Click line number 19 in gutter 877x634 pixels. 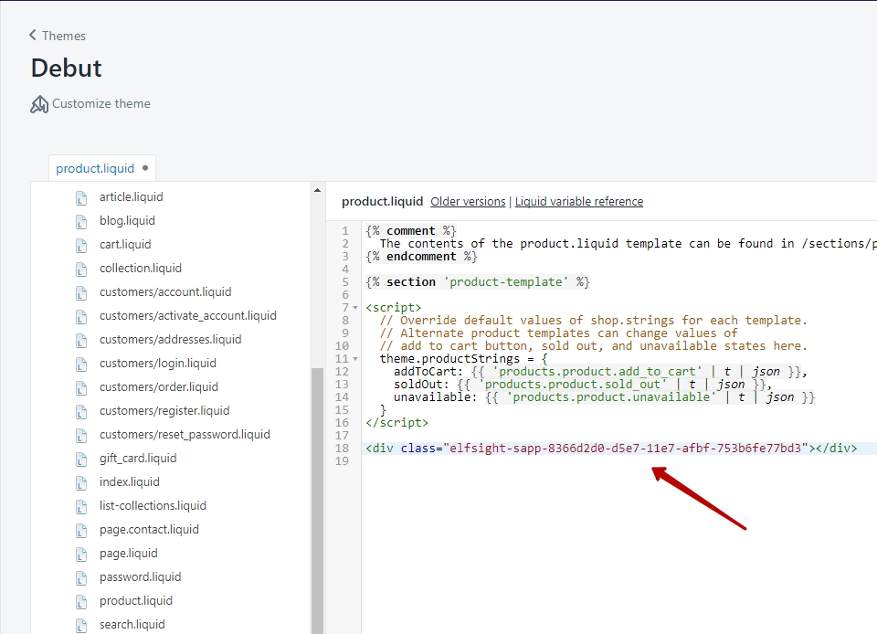(x=342, y=461)
